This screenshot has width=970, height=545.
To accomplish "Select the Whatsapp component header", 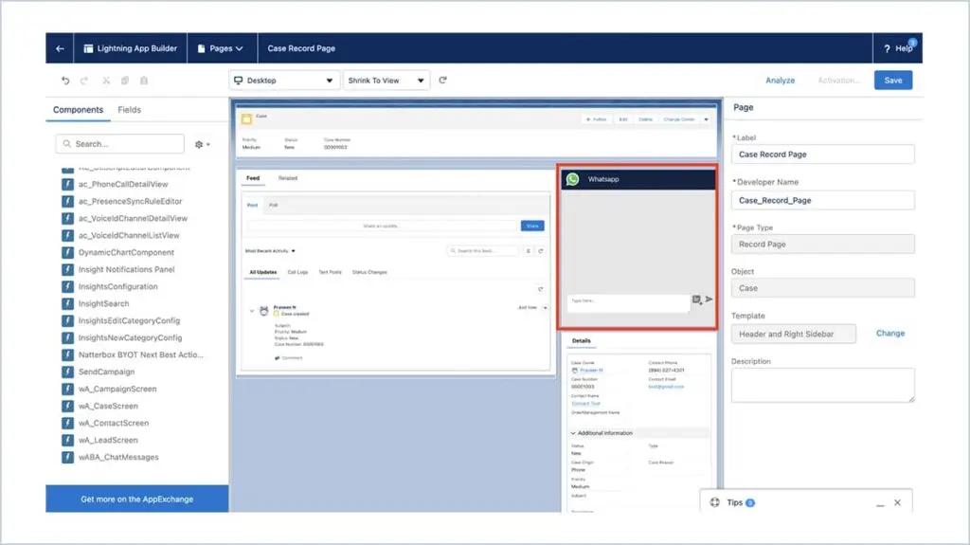I will point(638,179).
